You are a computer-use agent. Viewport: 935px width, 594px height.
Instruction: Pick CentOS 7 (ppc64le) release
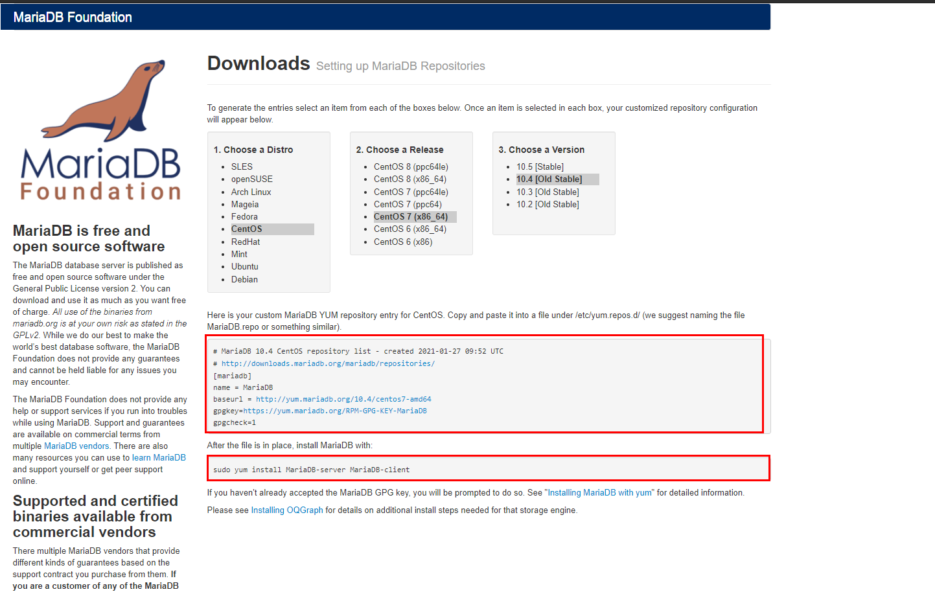[x=411, y=192]
